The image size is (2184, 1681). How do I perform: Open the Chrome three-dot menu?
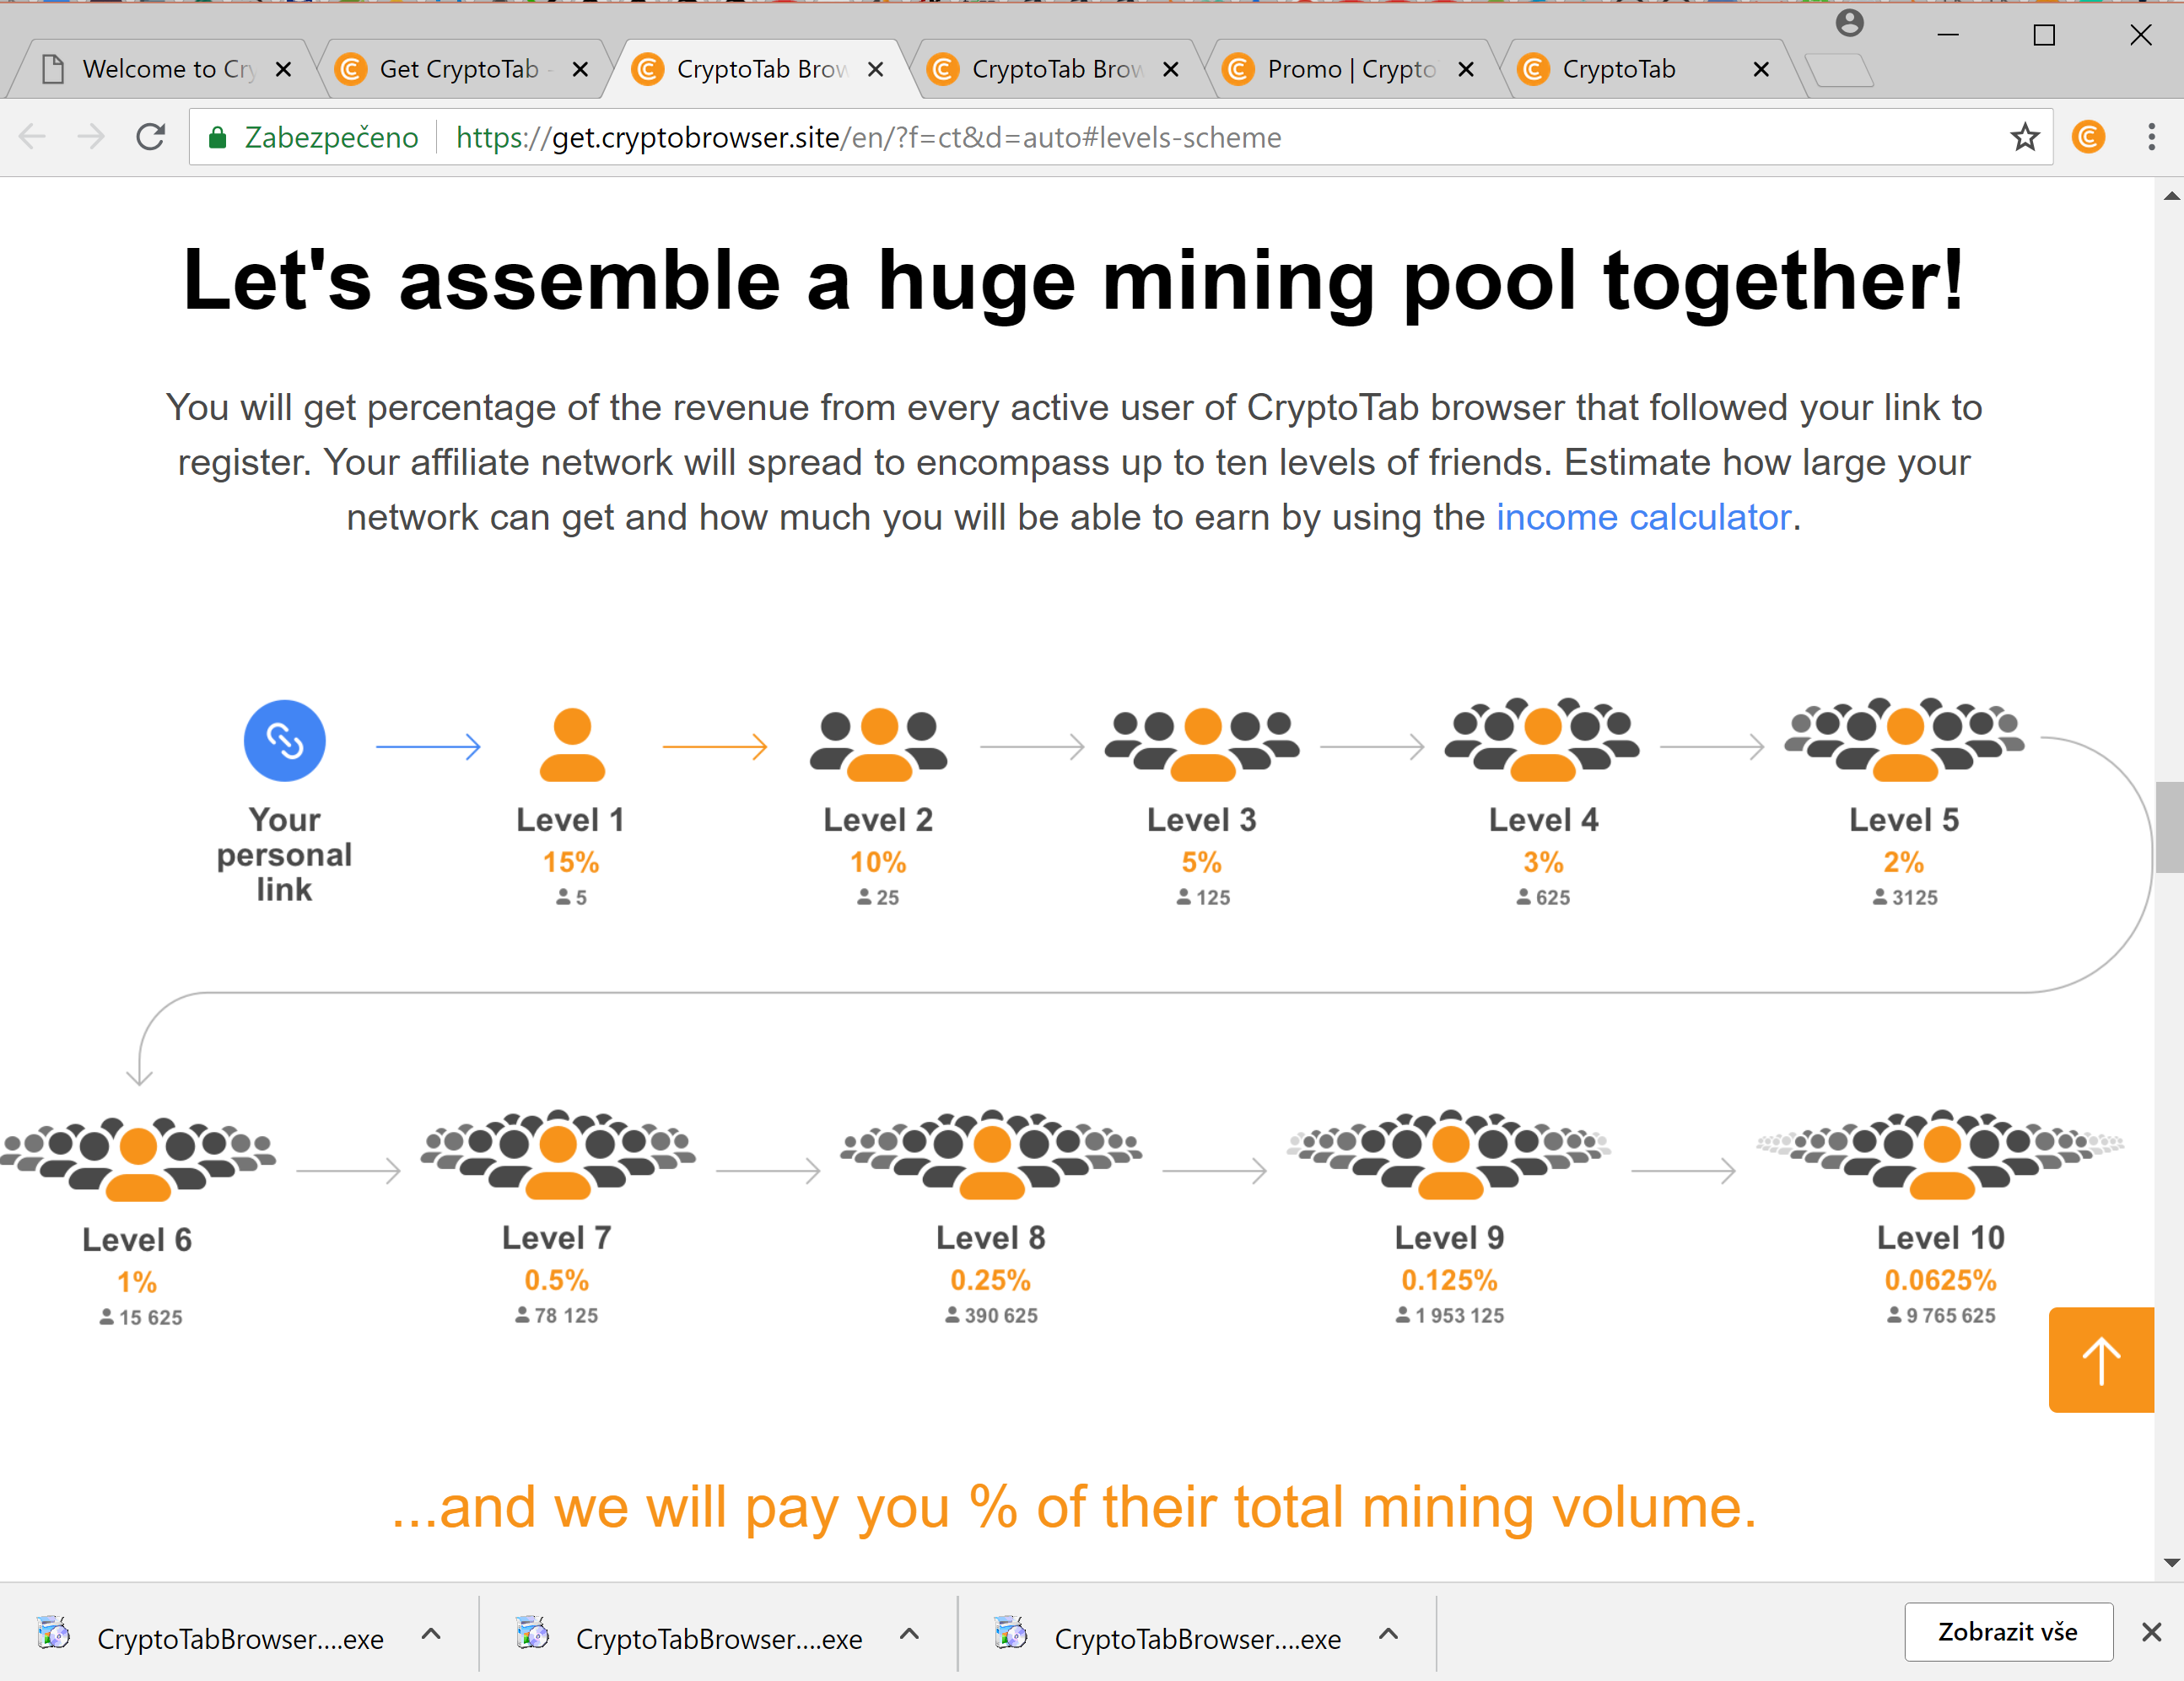point(2151,137)
